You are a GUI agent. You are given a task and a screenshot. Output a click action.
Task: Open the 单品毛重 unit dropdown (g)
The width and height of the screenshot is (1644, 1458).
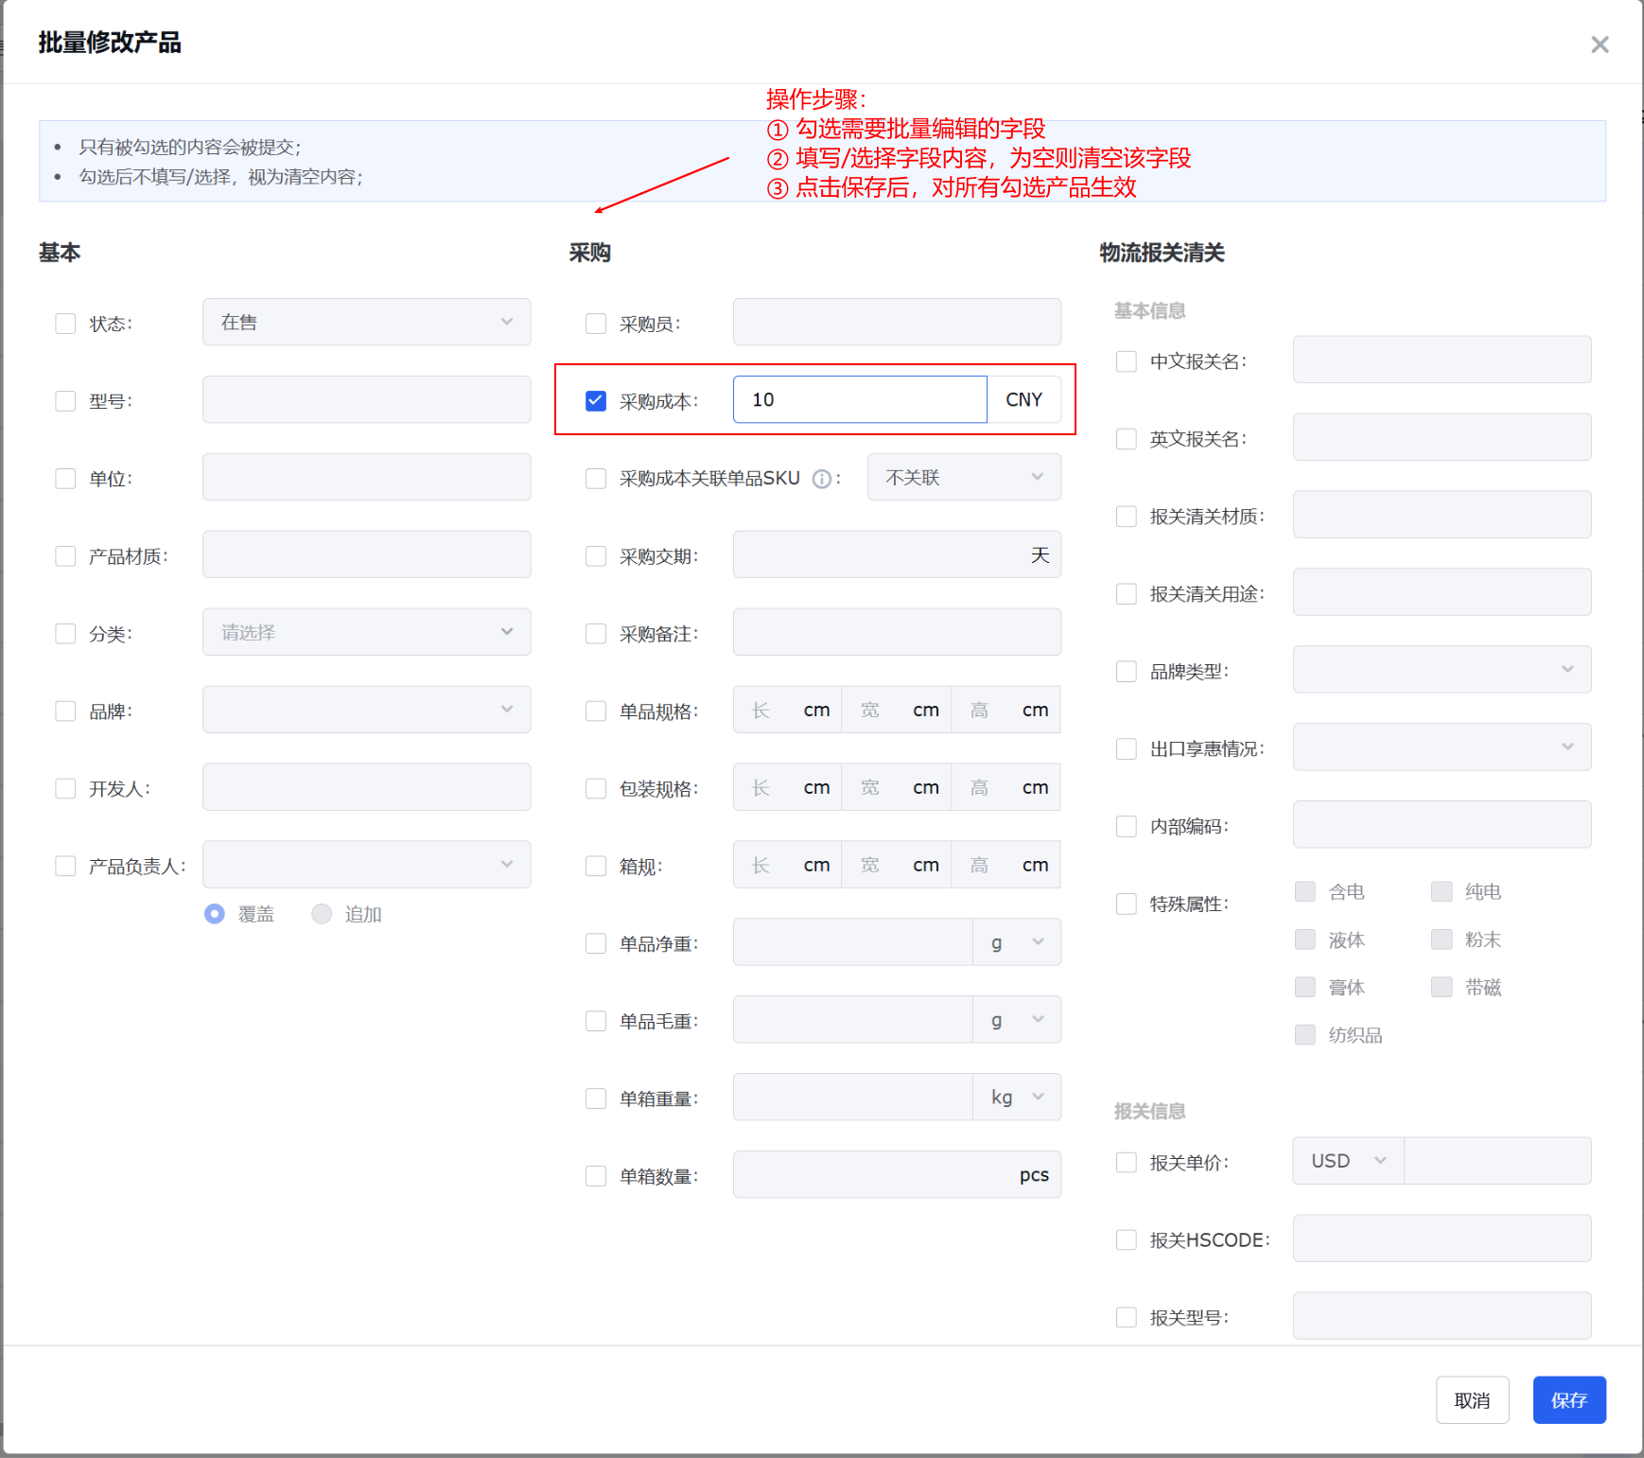[1017, 1021]
